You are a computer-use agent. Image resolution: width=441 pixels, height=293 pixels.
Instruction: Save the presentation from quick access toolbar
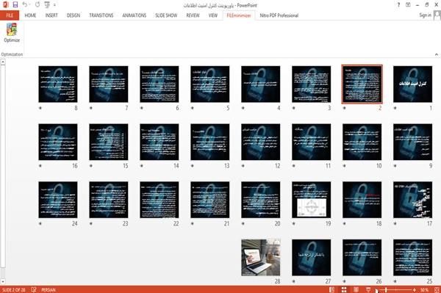[x=15, y=4]
